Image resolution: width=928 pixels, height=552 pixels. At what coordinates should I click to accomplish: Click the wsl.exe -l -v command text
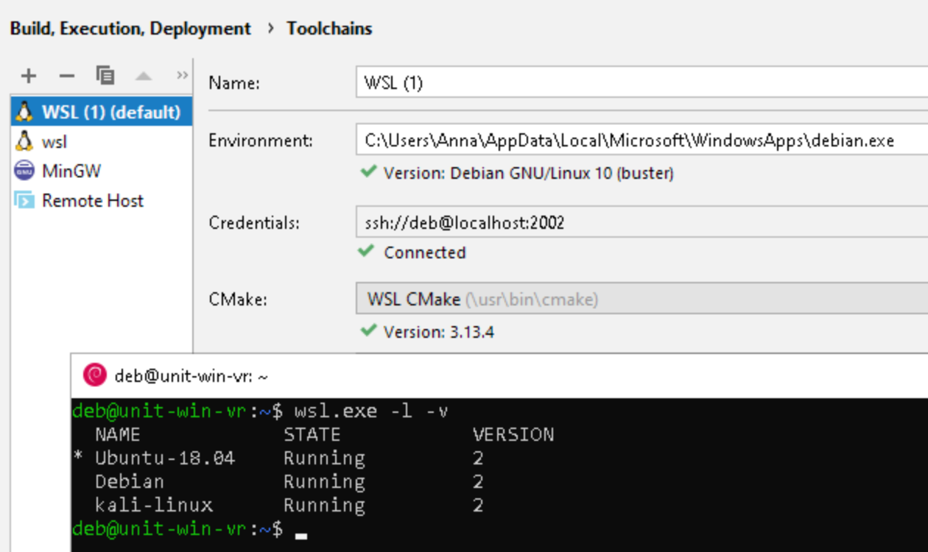[371, 411]
